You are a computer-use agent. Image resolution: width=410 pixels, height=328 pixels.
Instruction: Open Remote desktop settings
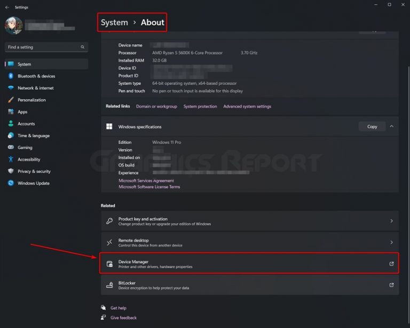(250, 242)
